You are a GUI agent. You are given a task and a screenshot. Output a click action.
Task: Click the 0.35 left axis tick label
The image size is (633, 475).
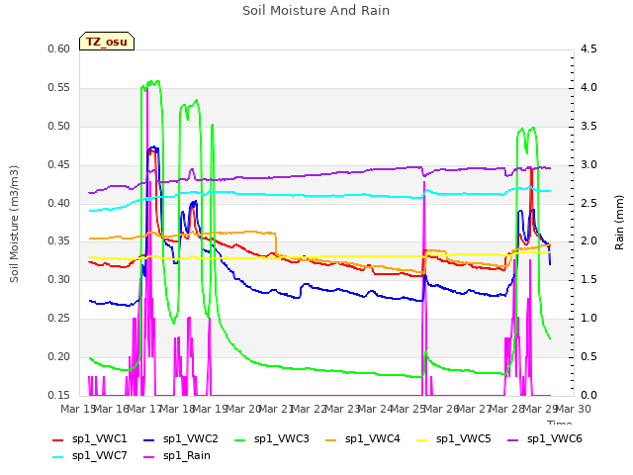coord(59,241)
